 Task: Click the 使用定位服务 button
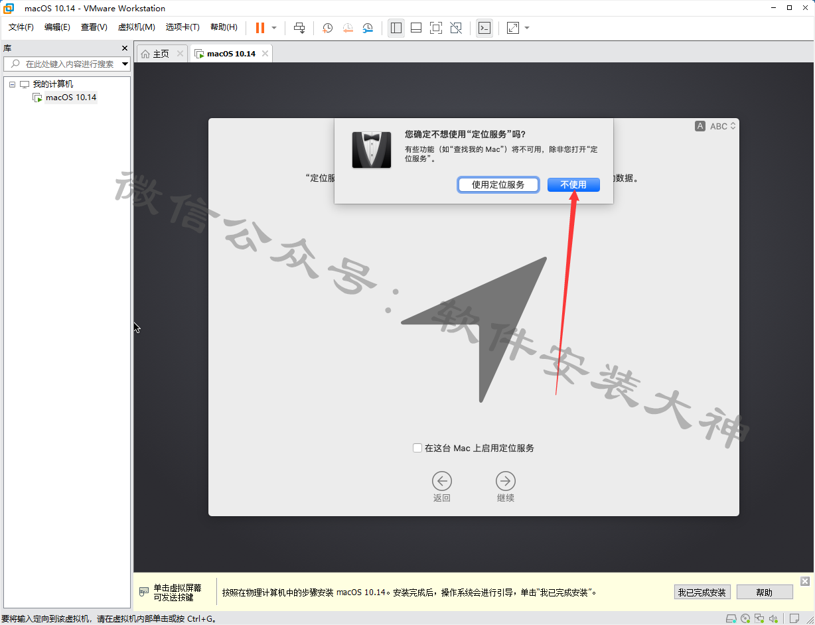pos(498,185)
